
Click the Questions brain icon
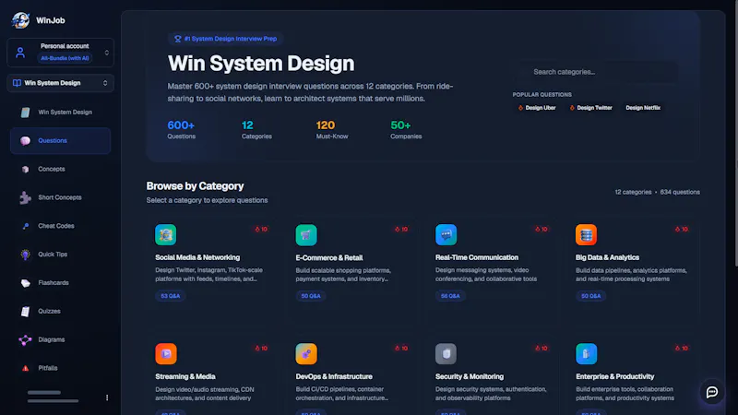click(25, 141)
